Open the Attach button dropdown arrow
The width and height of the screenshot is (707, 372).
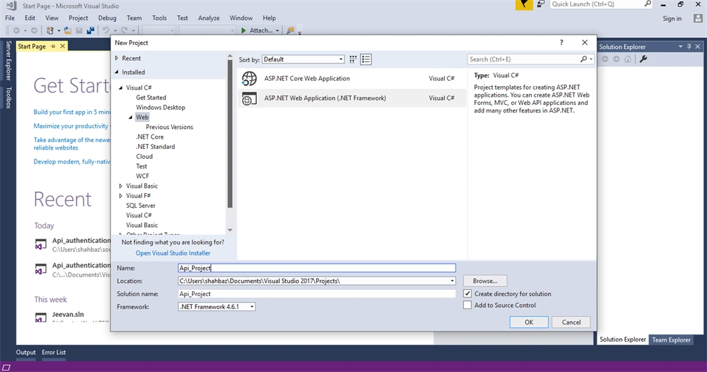278,30
